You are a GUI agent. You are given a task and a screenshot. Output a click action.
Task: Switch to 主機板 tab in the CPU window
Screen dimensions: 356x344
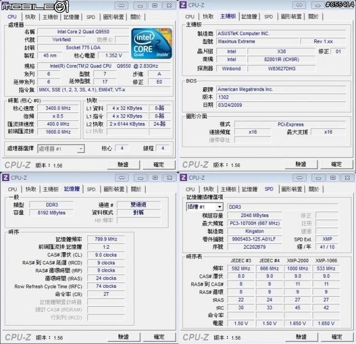pyautogui.click(x=50, y=17)
